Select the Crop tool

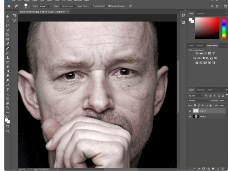(x=8, y=35)
